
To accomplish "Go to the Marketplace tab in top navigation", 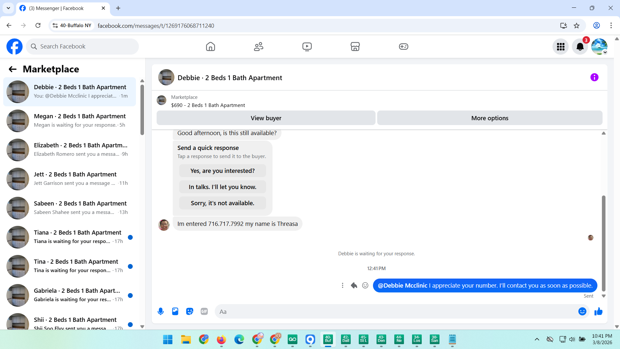I will click(x=355, y=47).
